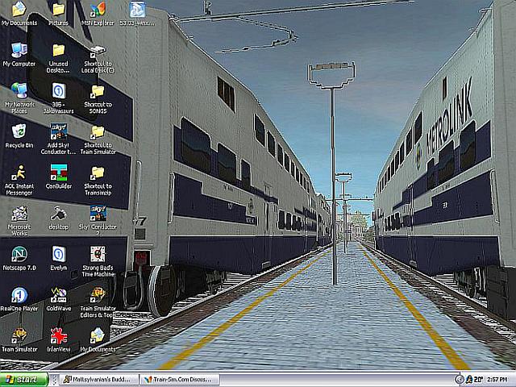Launch AOL Instant Messenger
516x387 pixels.
click(19, 180)
